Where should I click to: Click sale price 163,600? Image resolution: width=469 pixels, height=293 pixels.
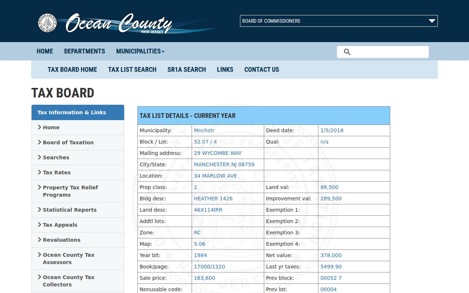pos(204,278)
